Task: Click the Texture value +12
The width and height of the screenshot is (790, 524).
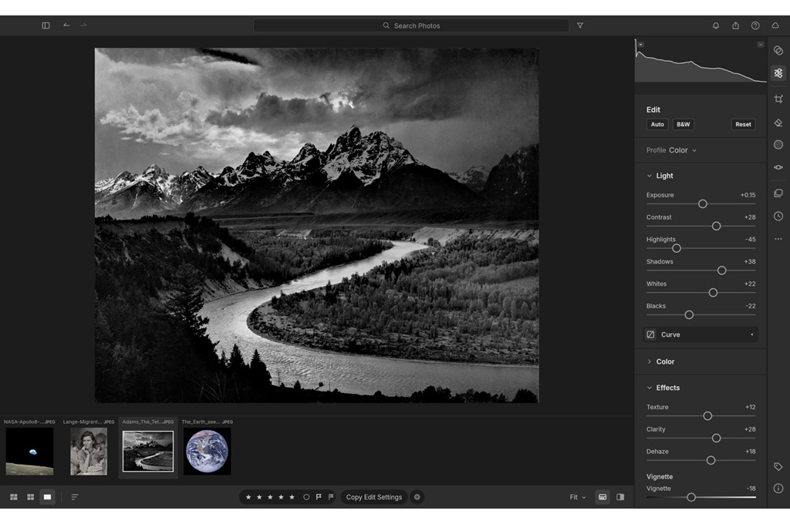Action: click(750, 407)
